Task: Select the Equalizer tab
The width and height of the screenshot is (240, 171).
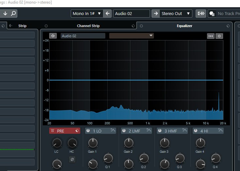Action: pyautogui.click(x=185, y=26)
